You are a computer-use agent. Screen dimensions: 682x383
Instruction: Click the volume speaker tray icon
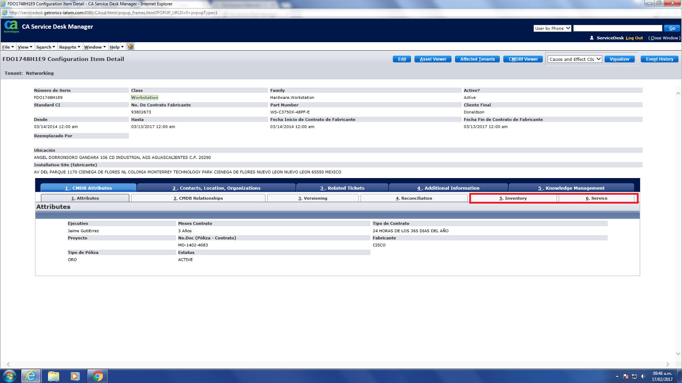pyautogui.click(x=643, y=376)
